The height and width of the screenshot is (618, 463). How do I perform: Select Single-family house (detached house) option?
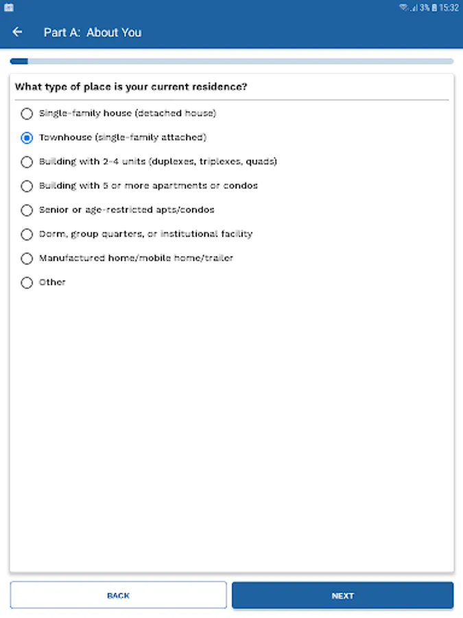point(27,113)
